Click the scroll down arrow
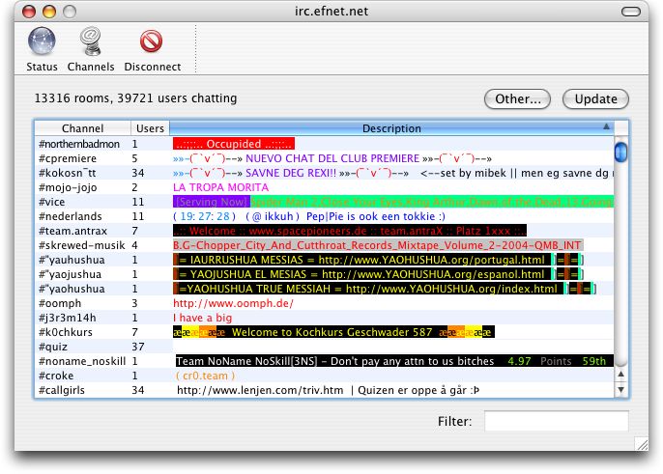This screenshot has height=474, width=663. point(620,389)
